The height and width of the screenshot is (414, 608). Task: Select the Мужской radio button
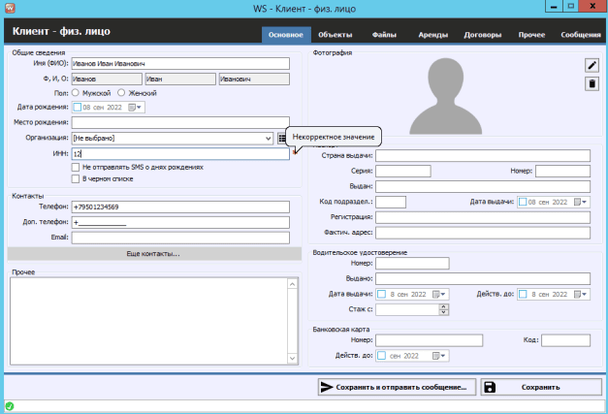(76, 92)
